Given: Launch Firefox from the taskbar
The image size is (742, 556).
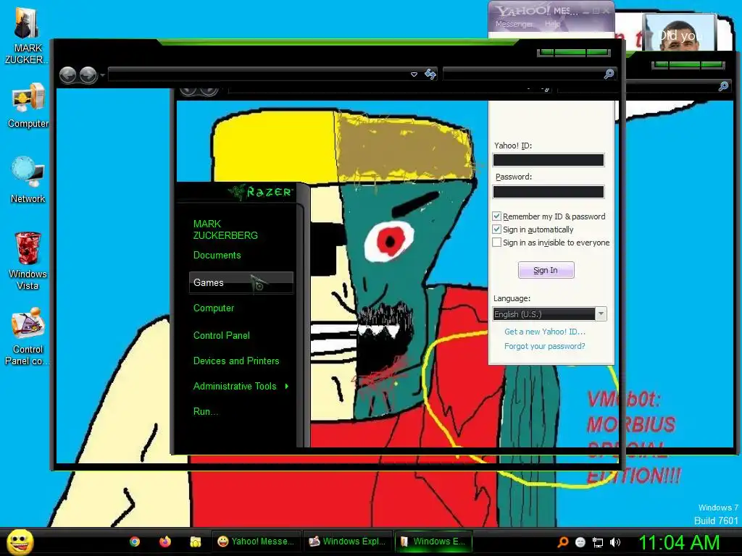Looking at the screenshot, I should point(165,542).
